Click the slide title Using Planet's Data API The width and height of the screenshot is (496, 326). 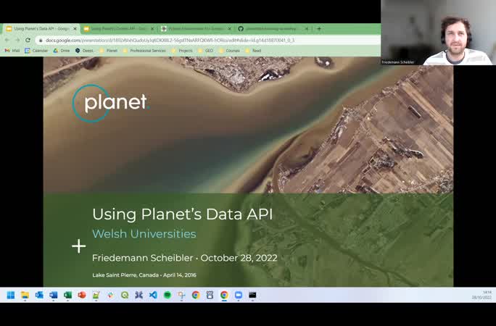click(183, 214)
